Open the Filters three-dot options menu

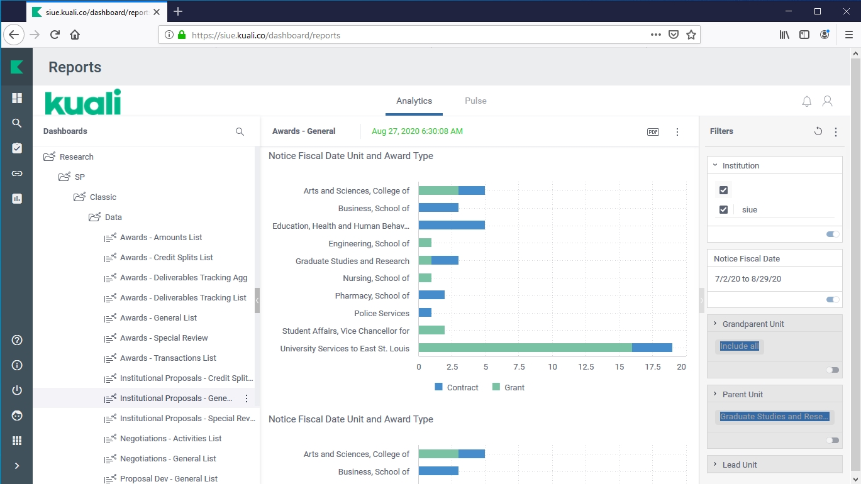click(x=835, y=132)
